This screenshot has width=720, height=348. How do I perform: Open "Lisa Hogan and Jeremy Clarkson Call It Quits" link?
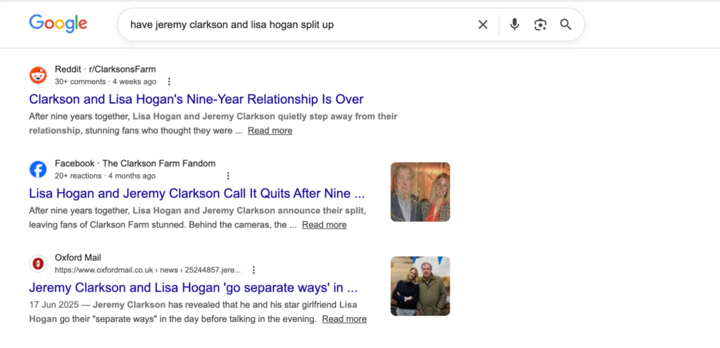click(x=197, y=193)
